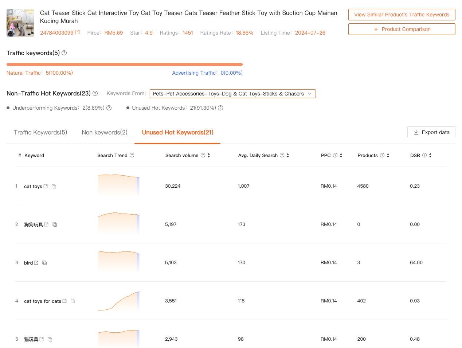This screenshot has width=462, height=348.
Task: Sort table by PPC column
Action: 341,155
